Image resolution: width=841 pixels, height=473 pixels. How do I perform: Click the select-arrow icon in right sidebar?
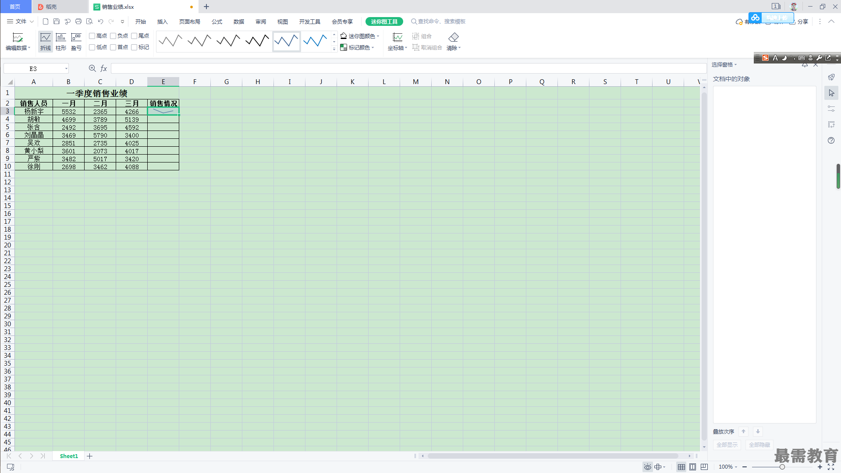pyautogui.click(x=831, y=93)
